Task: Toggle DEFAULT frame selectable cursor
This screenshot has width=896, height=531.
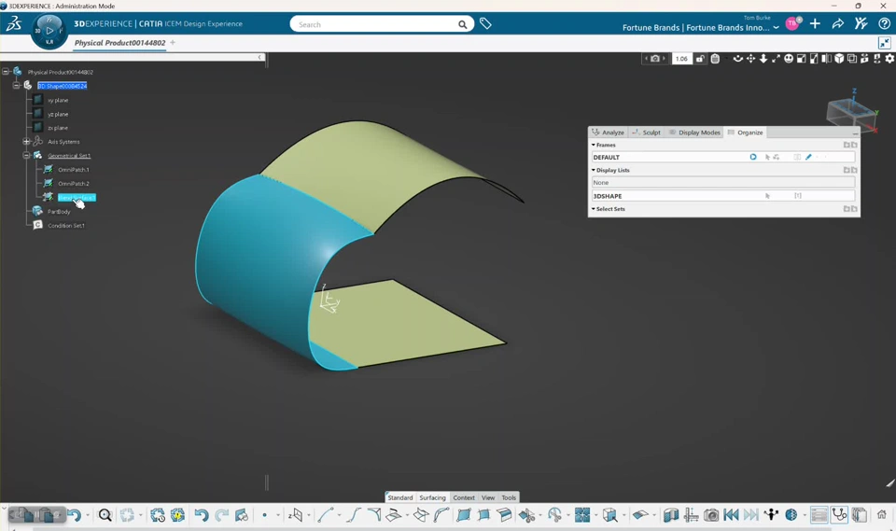Action: coord(767,157)
